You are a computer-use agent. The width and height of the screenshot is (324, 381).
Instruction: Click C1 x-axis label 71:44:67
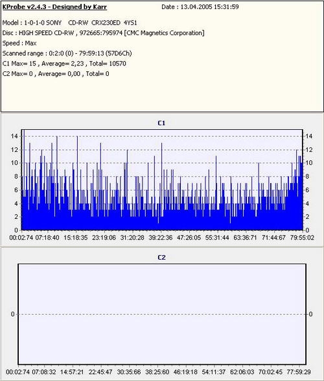[x=273, y=238]
